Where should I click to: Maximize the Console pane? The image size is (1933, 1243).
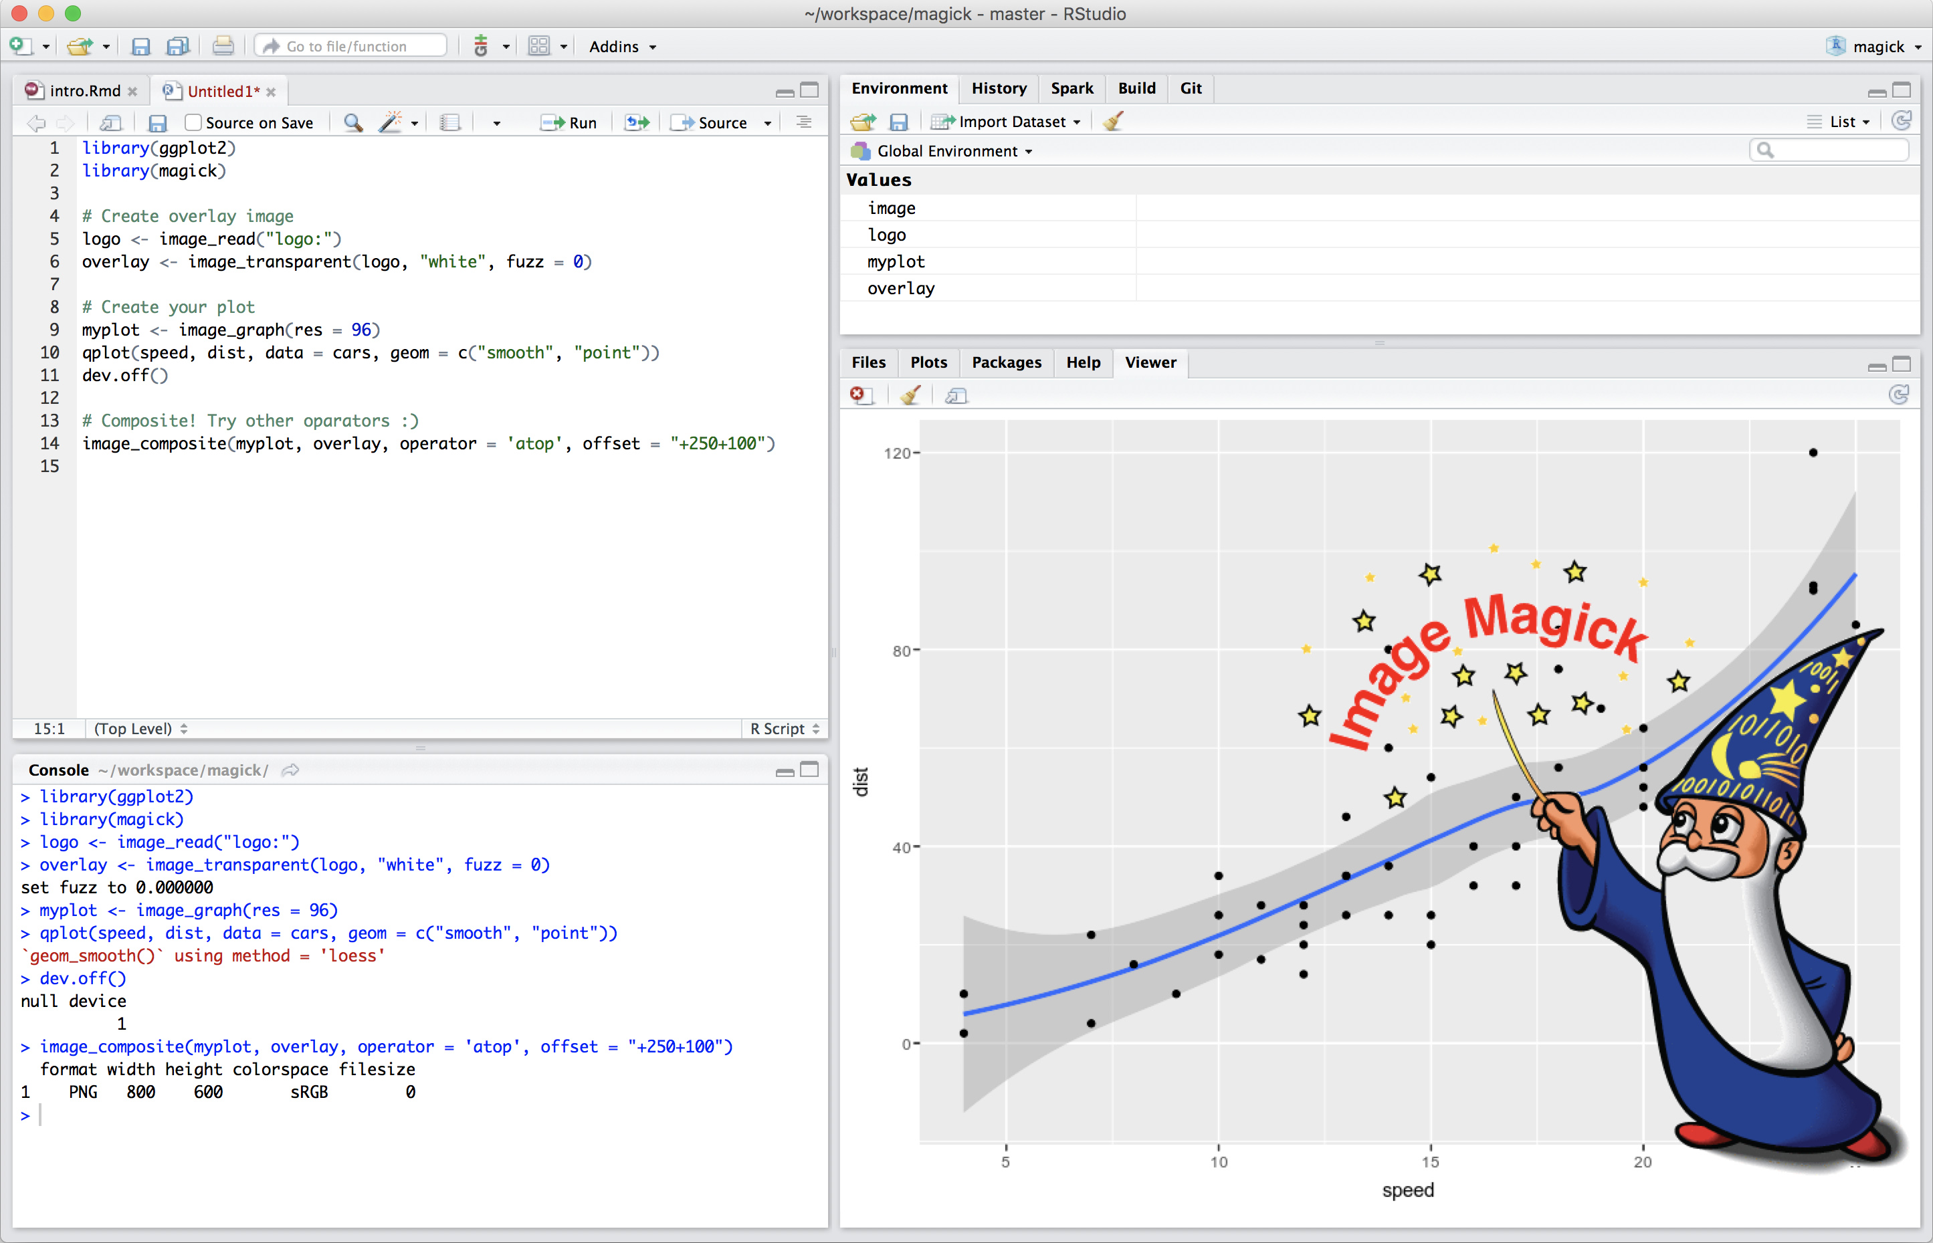(x=809, y=769)
